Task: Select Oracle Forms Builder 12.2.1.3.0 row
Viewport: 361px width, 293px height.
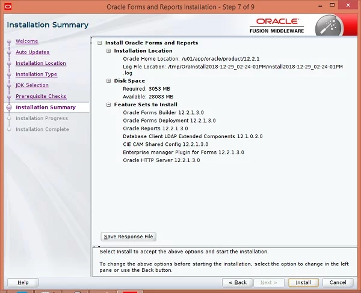Action: coord(163,113)
